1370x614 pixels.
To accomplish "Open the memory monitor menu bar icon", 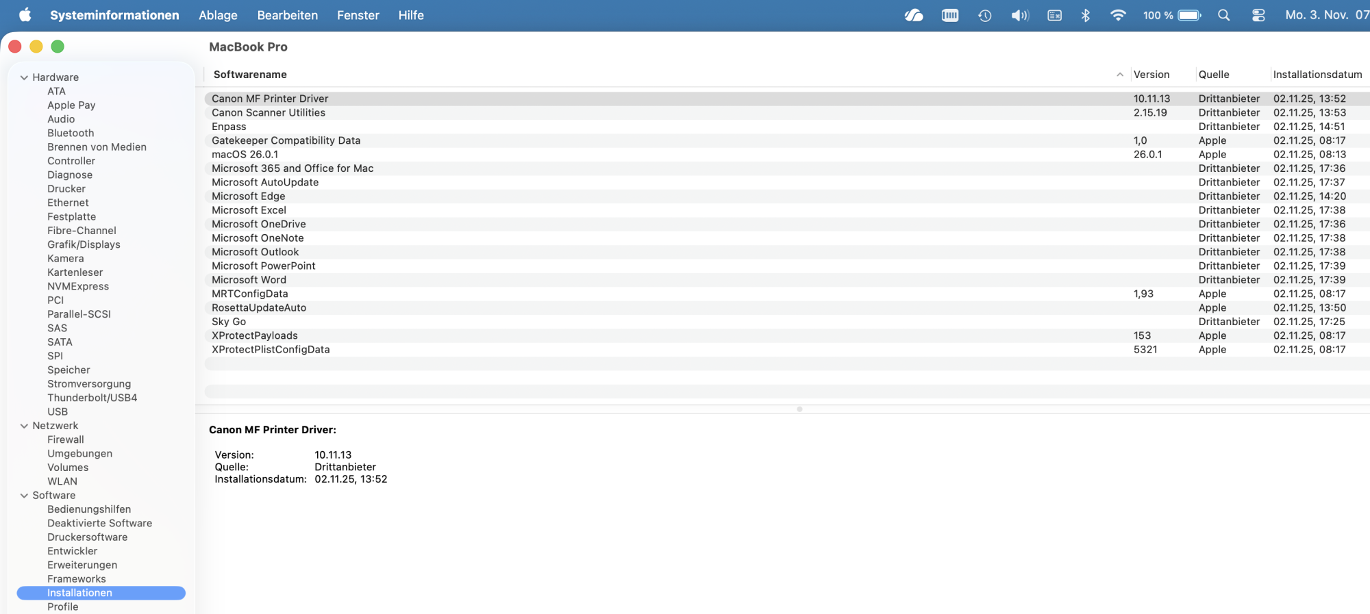I will (x=950, y=15).
